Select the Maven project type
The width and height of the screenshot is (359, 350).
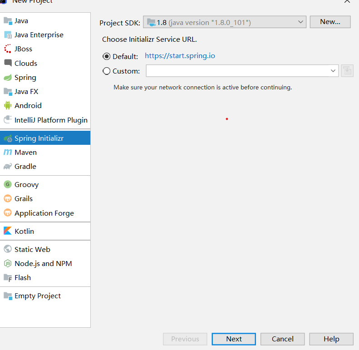pos(45,153)
